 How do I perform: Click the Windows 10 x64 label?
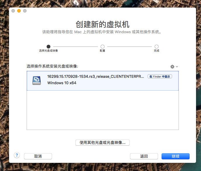62,83
